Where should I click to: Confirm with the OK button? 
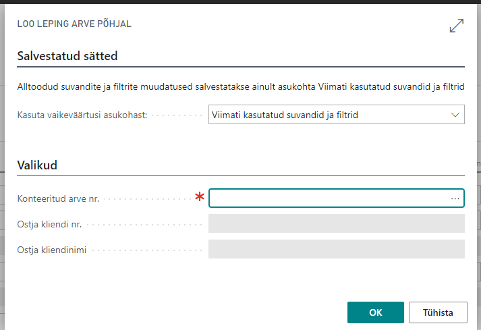376,312
